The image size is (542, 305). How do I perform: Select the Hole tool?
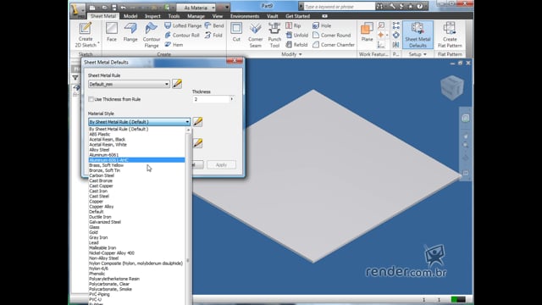(322, 25)
